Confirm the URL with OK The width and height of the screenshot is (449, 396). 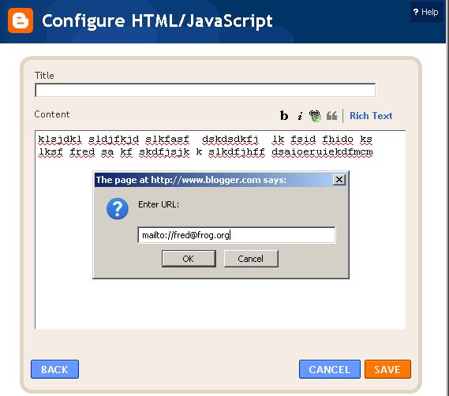tap(189, 259)
